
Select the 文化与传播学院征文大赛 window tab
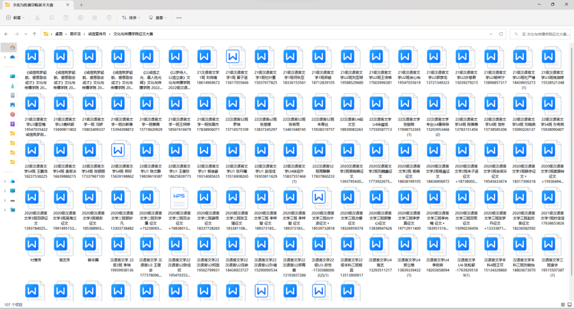coord(37,5)
